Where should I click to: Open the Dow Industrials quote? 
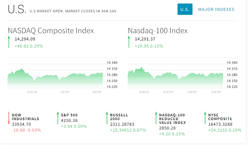[25, 117]
